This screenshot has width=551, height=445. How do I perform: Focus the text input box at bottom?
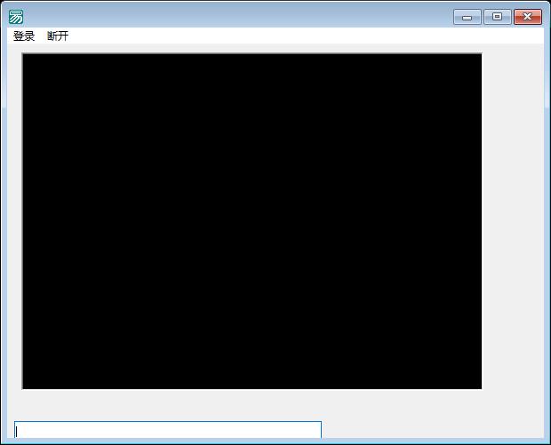(168, 430)
